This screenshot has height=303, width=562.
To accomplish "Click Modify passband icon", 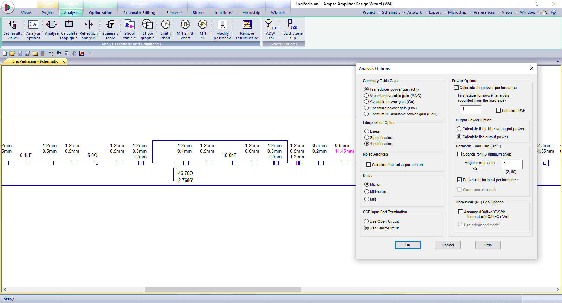I will (x=222, y=29).
